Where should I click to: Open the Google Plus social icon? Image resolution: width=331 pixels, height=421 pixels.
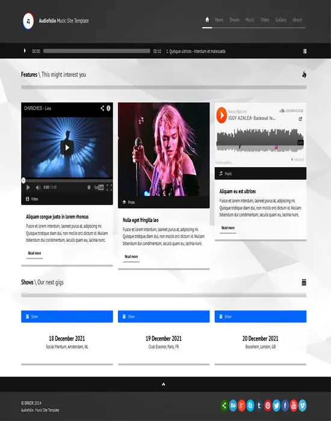pyautogui.click(x=241, y=405)
